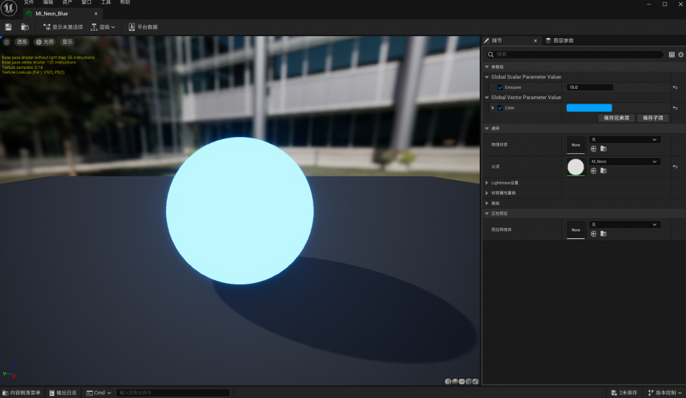
Task: Set preview shape to cube
Action: pos(468,381)
